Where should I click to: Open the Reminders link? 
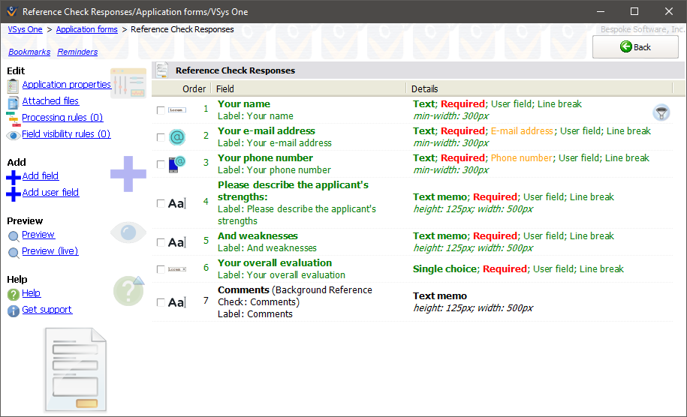point(77,52)
